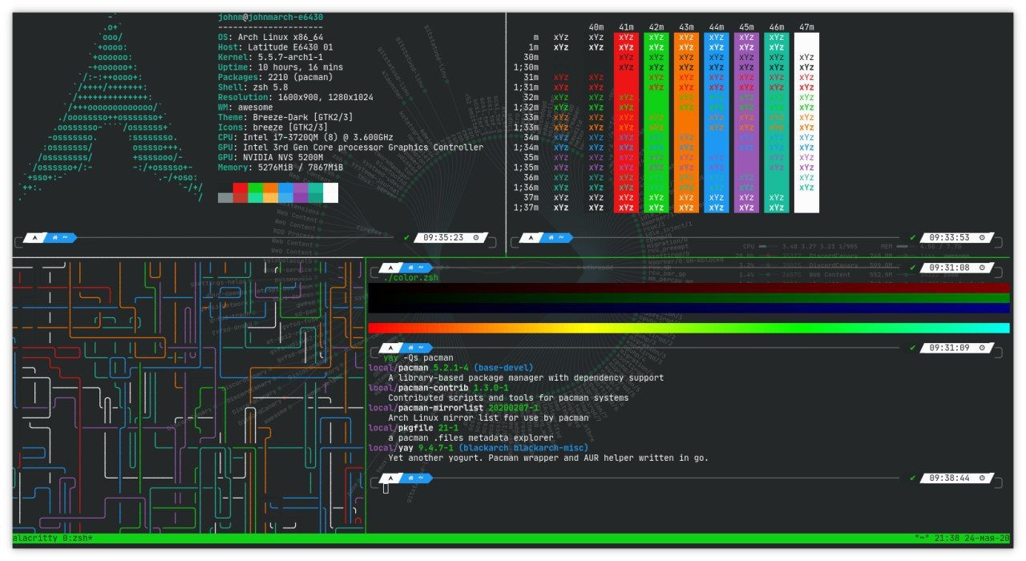
Task: Click the home icon segment in the 09:35:23 prompt
Action: click(62, 238)
